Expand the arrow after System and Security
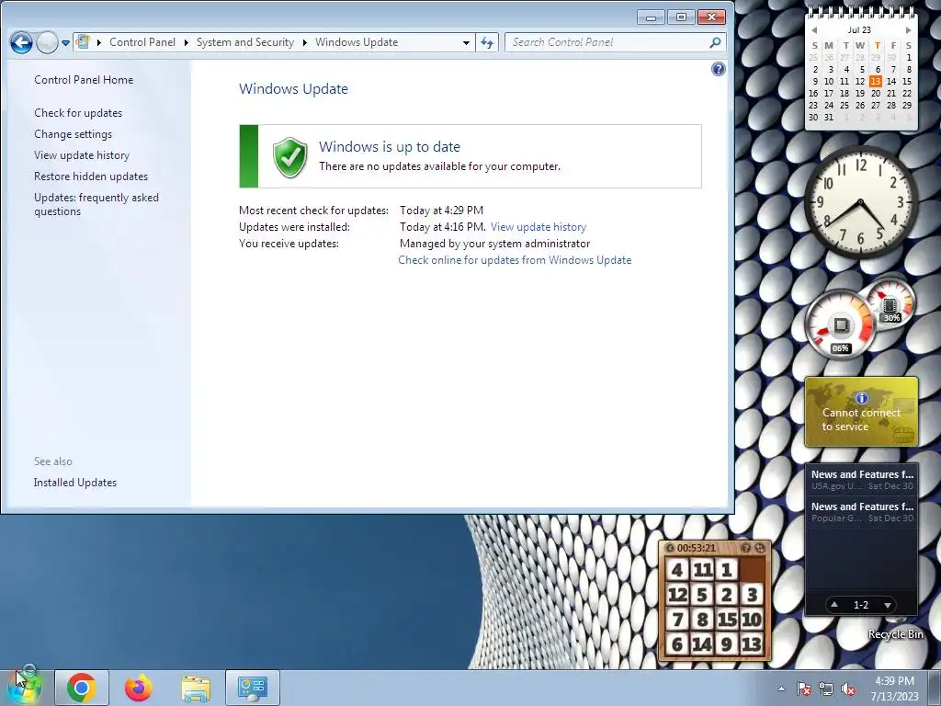Screen dimensions: 941x706 click(304, 42)
